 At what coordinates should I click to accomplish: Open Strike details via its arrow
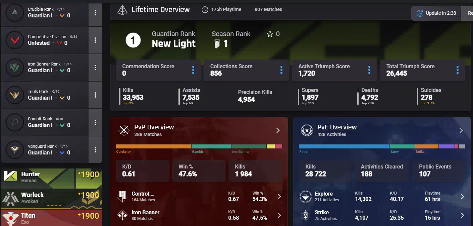pyautogui.click(x=462, y=215)
